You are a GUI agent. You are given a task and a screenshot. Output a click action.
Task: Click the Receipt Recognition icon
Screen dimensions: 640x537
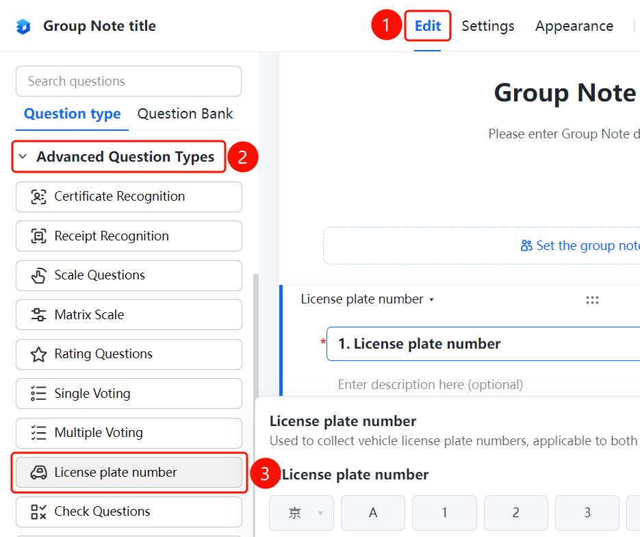[x=39, y=236]
